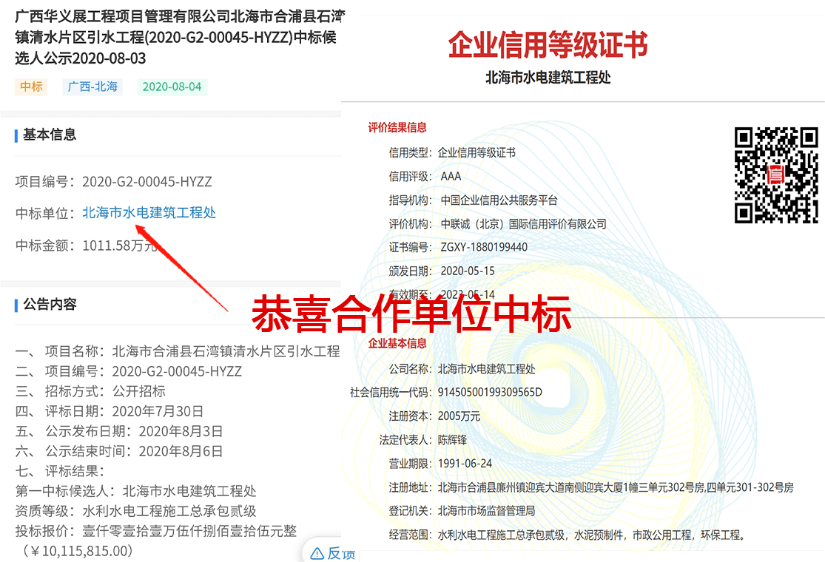Select the （￥10,115,815.00） amount
Image resolution: width=825 pixels, height=562 pixels.
click(77, 551)
